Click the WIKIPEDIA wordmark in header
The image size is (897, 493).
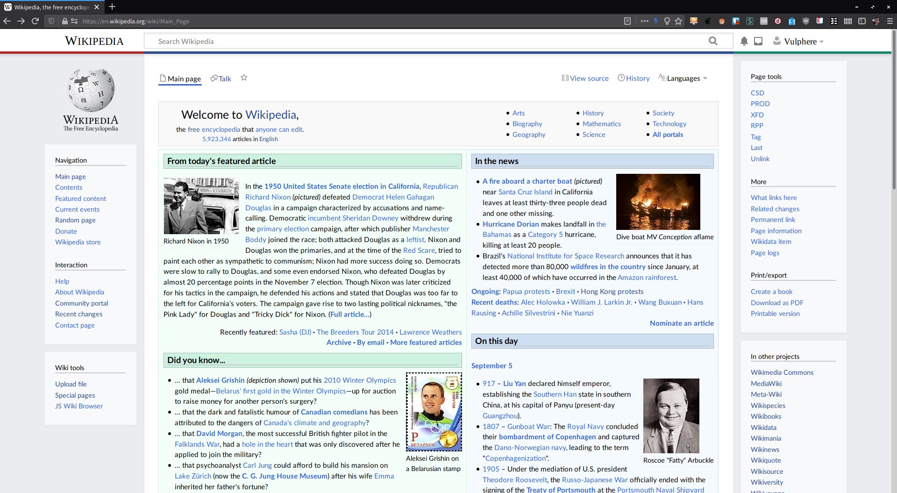pyautogui.click(x=94, y=41)
